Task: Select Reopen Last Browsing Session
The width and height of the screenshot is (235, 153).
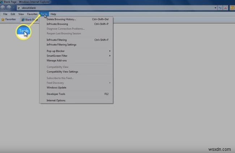Action: (x=76, y=33)
